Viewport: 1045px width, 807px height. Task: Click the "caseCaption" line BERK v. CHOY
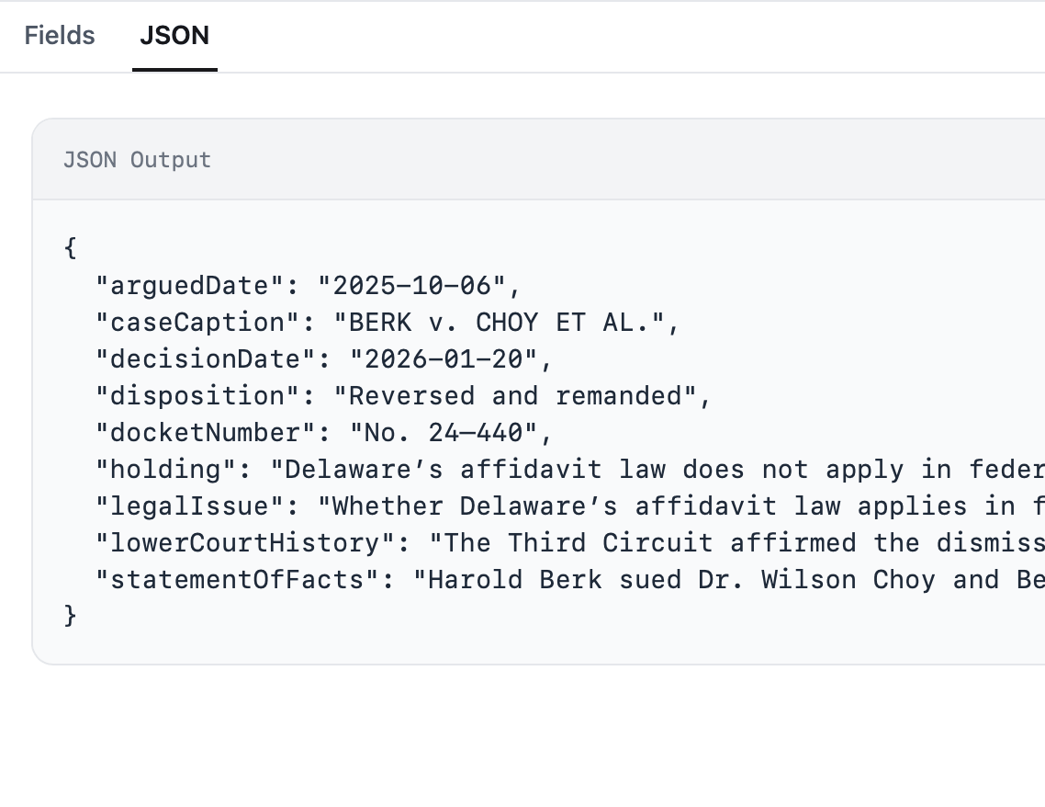tap(388, 323)
